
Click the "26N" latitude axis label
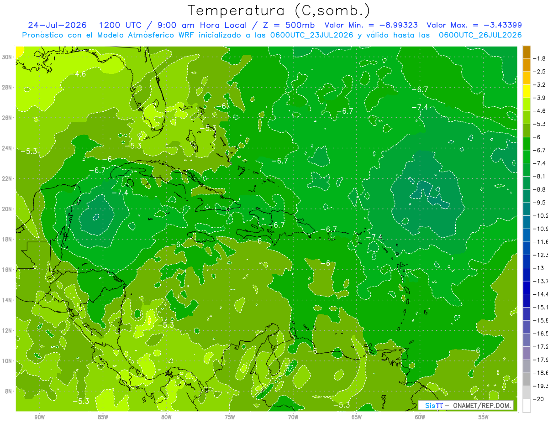click(8, 118)
